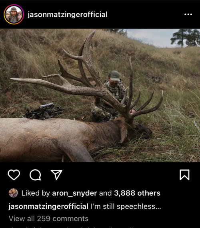Open the three-dot more options menu
Viewport: 200px width, 228px height.
[188, 14]
